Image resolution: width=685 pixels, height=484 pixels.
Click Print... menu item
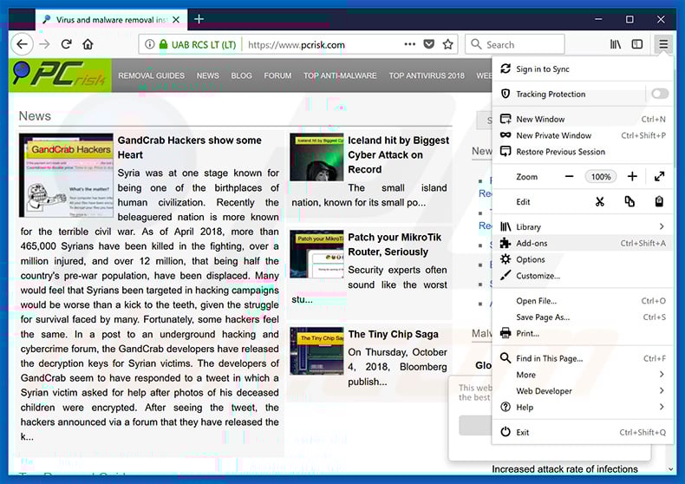[583, 333]
